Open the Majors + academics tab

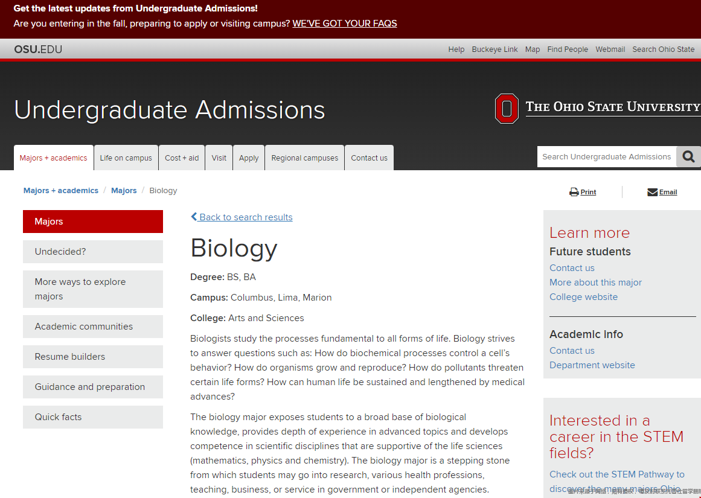click(53, 158)
